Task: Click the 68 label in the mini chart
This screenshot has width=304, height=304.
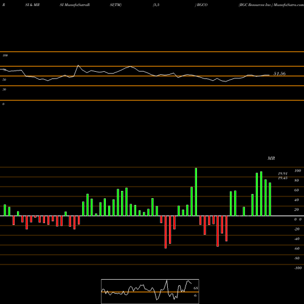Action: pyautogui.click(x=196, y=288)
